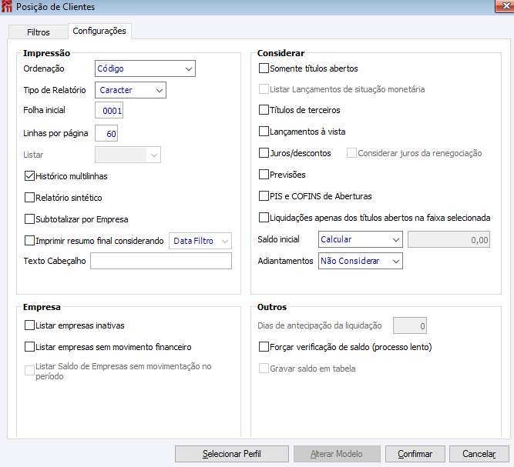Tick the Títulos de terceiros checkbox
Image resolution: width=514 pixels, height=467 pixels.
pos(264,110)
